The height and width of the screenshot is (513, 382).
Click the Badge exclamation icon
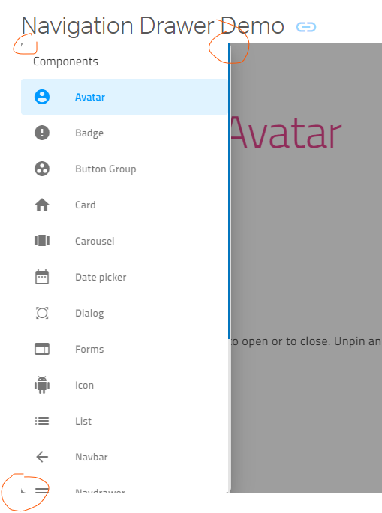tap(42, 133)
